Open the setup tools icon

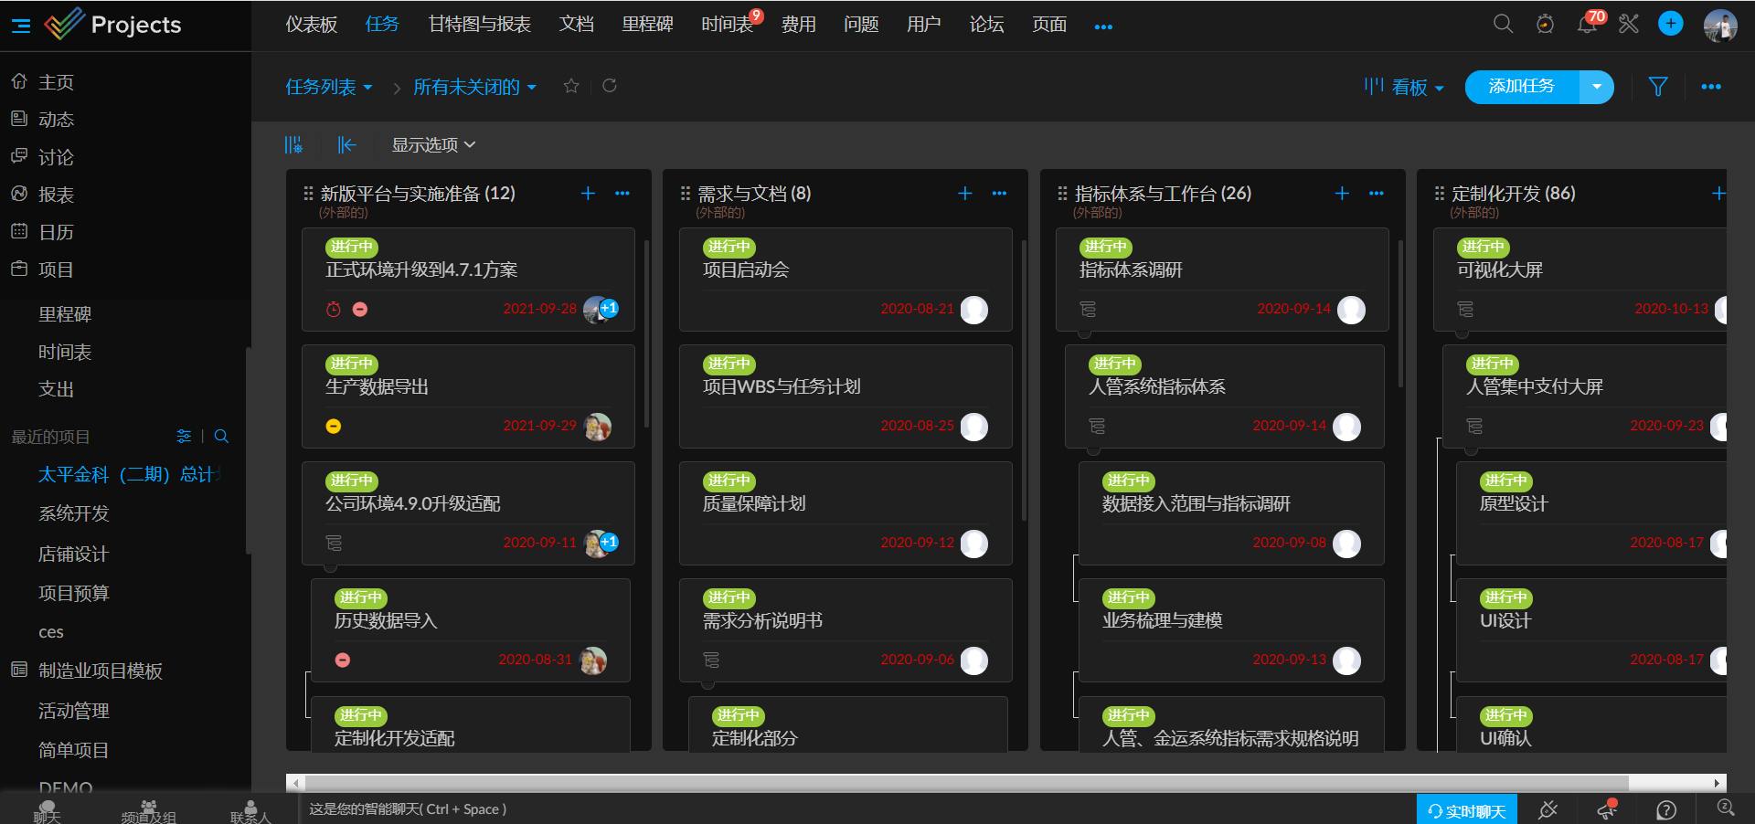1629,24
